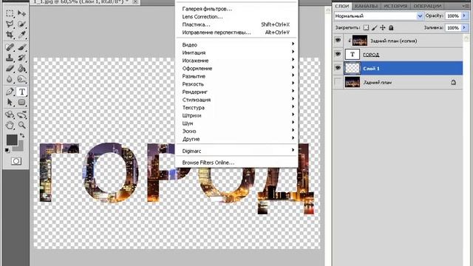Select the Eraser tool
This screenshot has height=266, width=473.
[10, 69]
